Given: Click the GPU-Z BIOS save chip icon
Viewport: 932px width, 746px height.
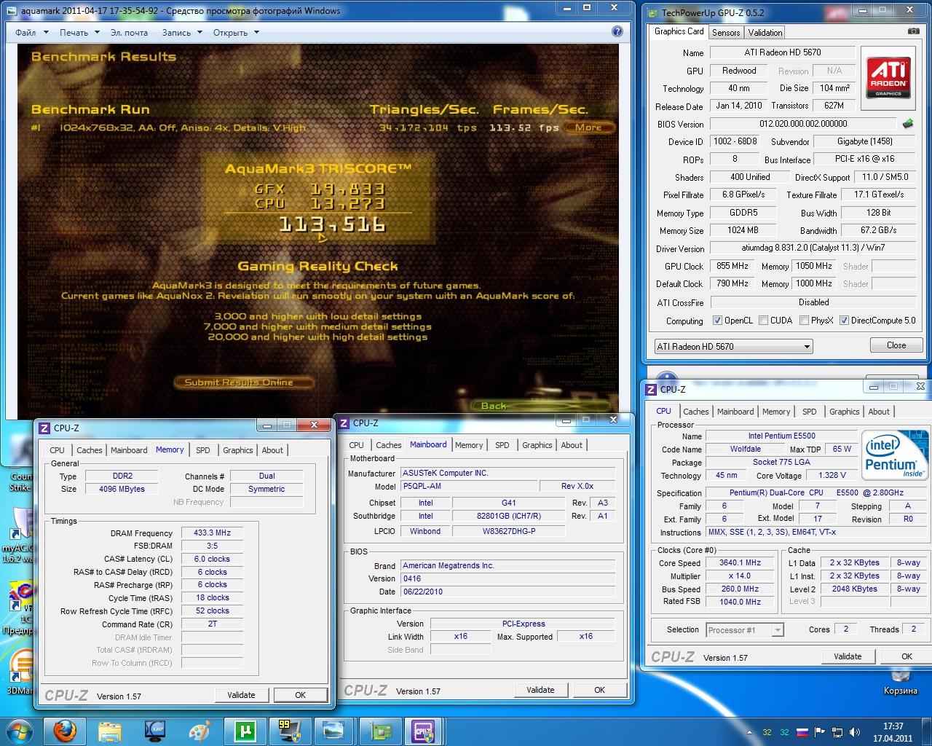Looking at the screenshot, I should coord(908,124).
